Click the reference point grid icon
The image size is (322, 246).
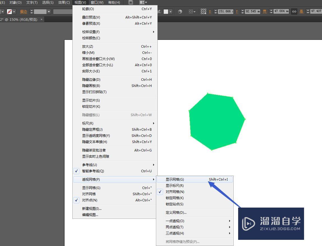[x=203, y=11]
